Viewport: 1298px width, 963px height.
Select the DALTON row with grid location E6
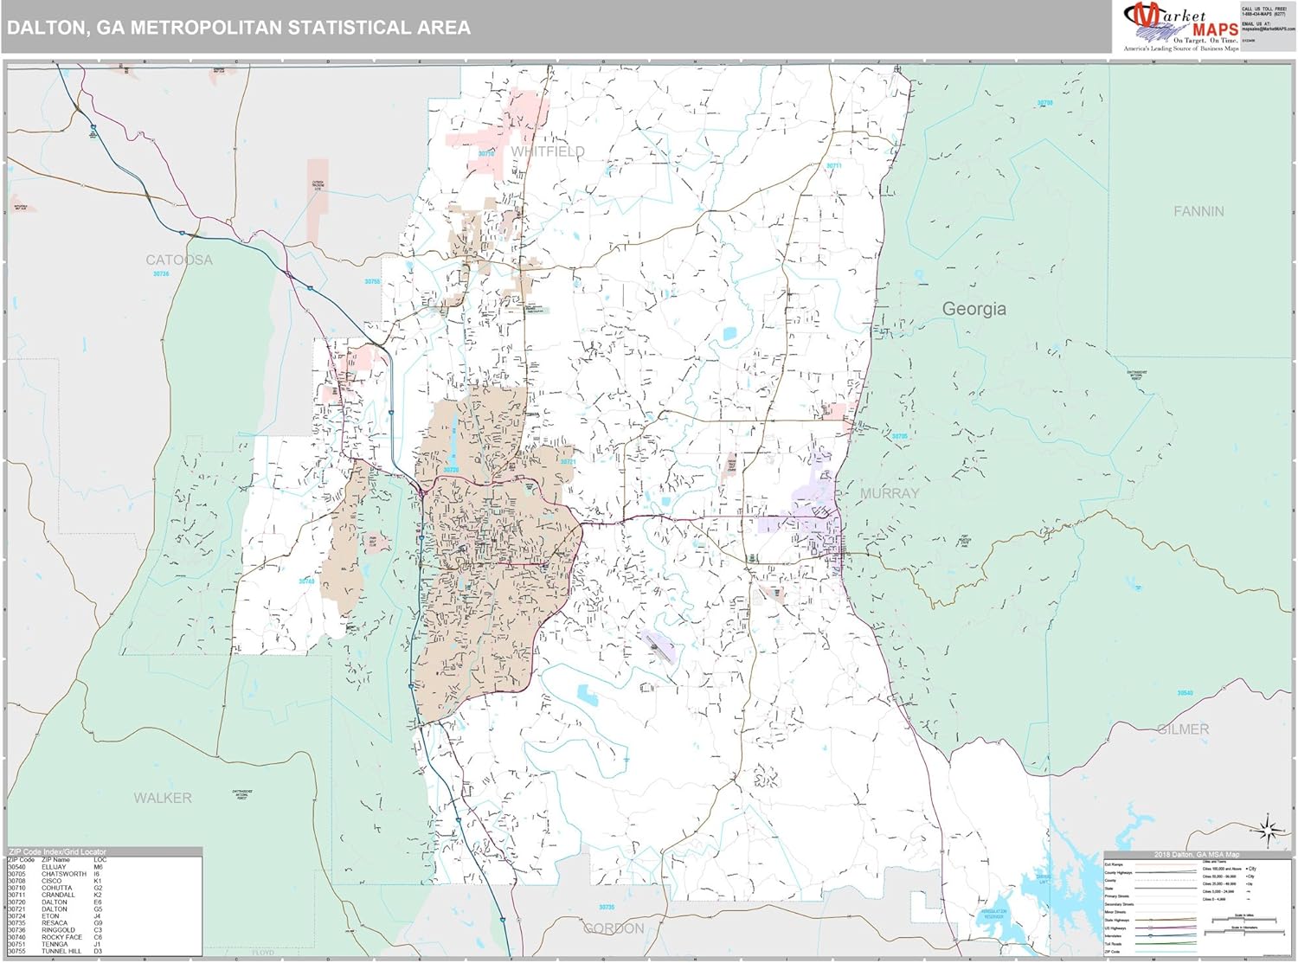(55, 902)
